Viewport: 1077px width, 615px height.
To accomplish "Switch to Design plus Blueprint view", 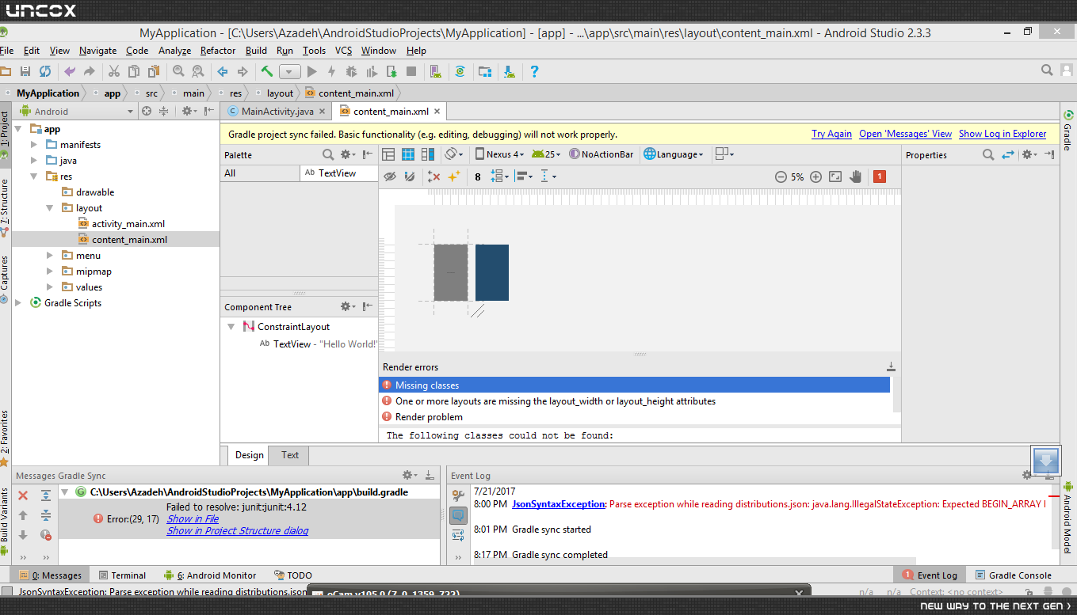I will coord(428,154).
